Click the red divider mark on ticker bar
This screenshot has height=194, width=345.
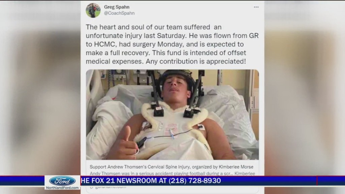click(317, 181)
